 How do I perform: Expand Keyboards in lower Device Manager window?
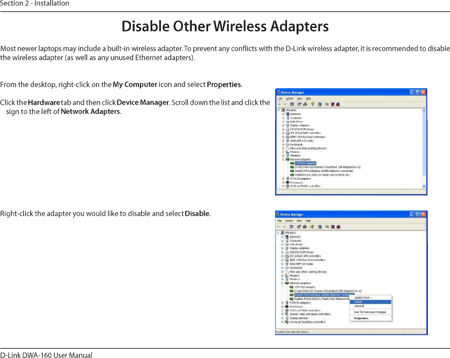(282, 268)
